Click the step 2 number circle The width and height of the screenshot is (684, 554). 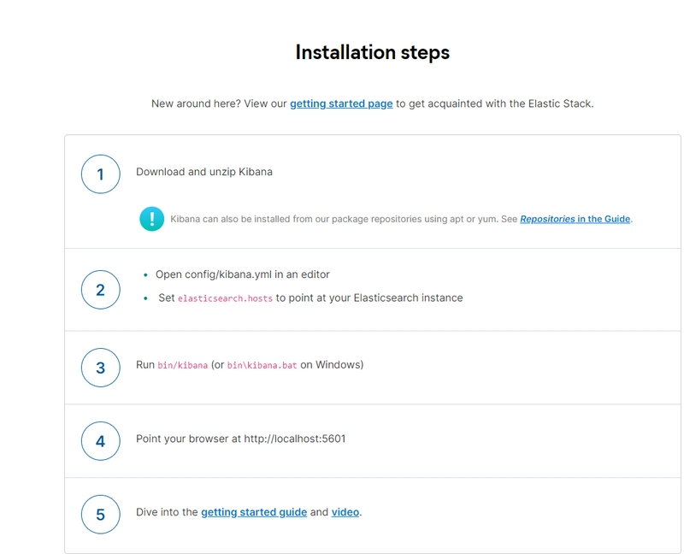(100, 290)
